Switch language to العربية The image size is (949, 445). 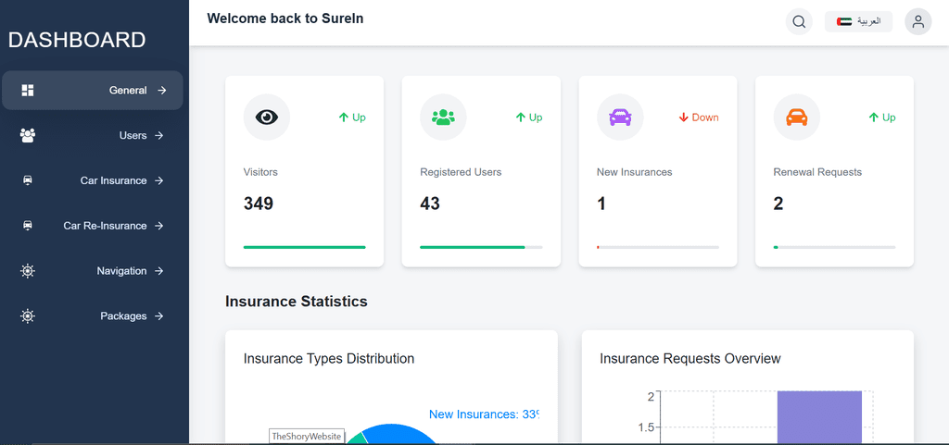858,21
